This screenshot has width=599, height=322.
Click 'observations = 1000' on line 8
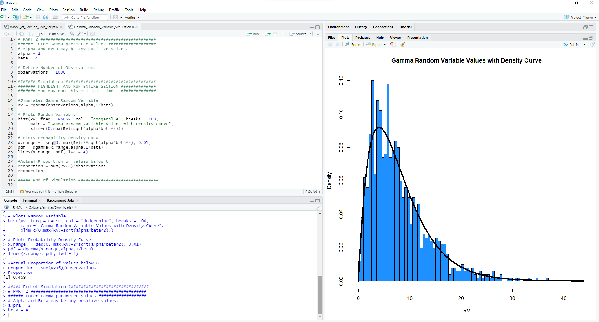point(42,72)
